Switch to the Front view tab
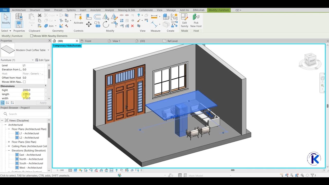The height and width of the screenshot is (185, 329). click(88, 41)
